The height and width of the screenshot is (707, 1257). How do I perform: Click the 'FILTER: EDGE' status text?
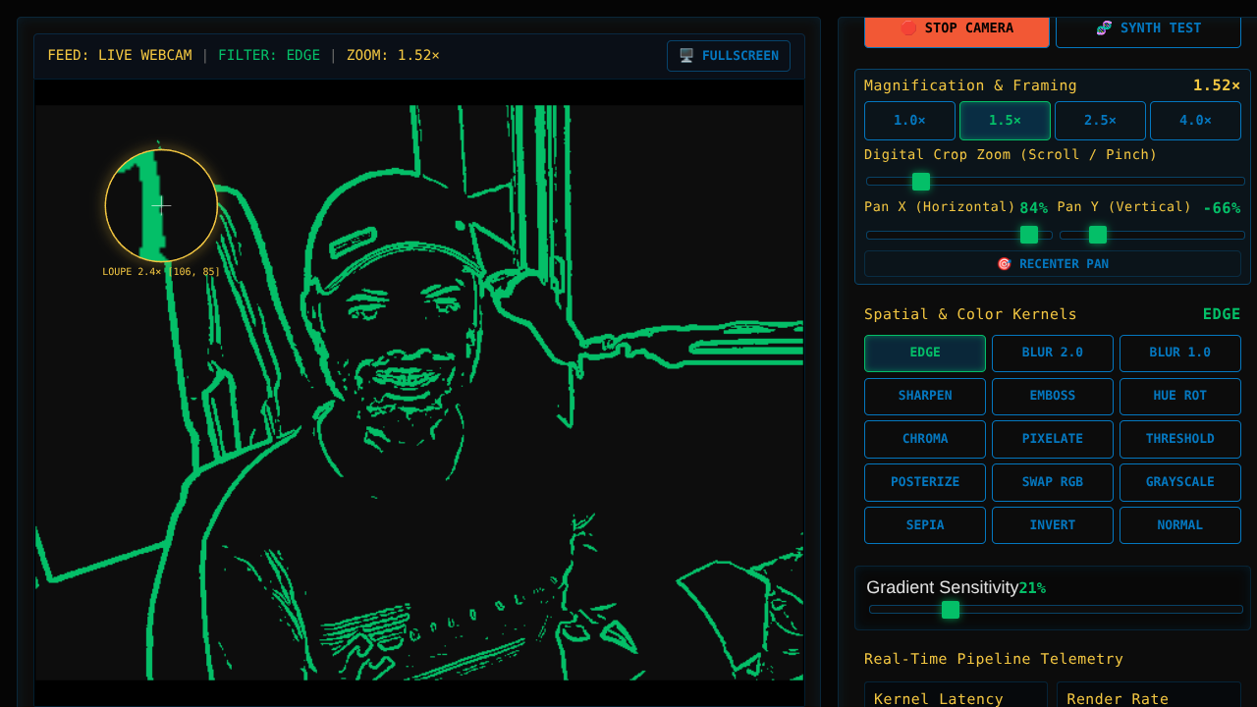[269, 55]
